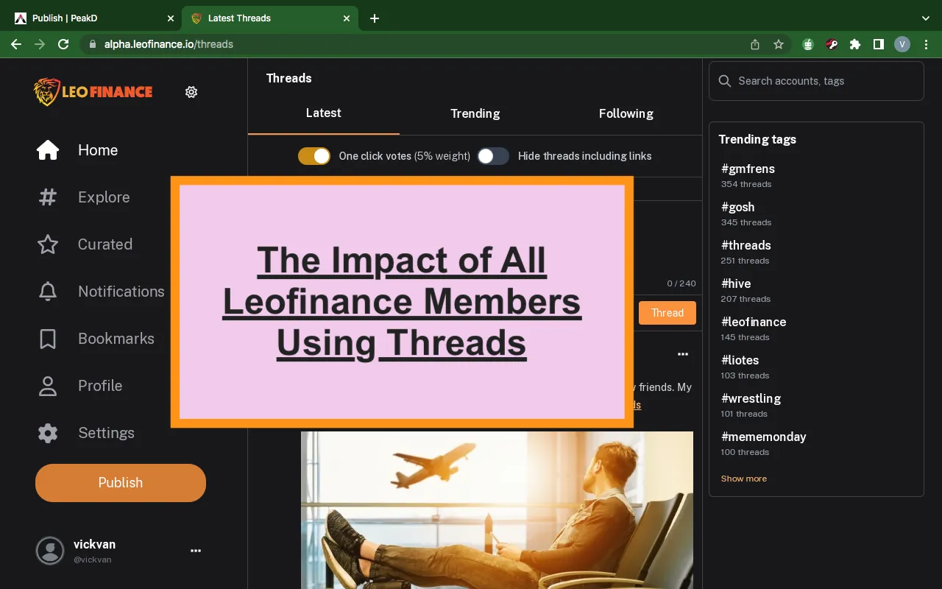The image size is (942, 589).
Task: Click the share page icon in the address bar
Action: click(x=755, y=44)
